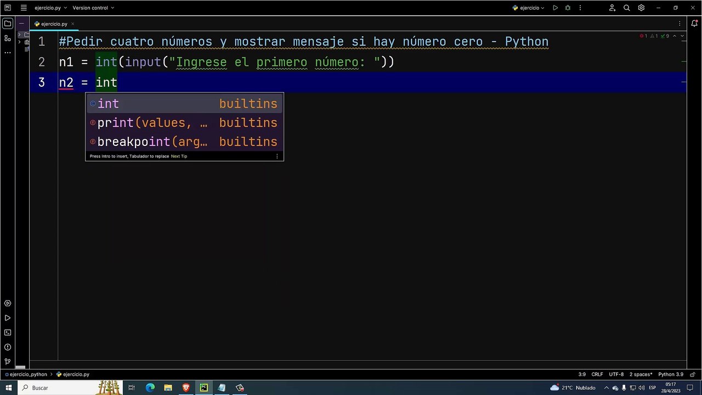Click the 3:9 cursor position indicator
The width and height of the screenshot is (702, 395).
tap(582, 374)
